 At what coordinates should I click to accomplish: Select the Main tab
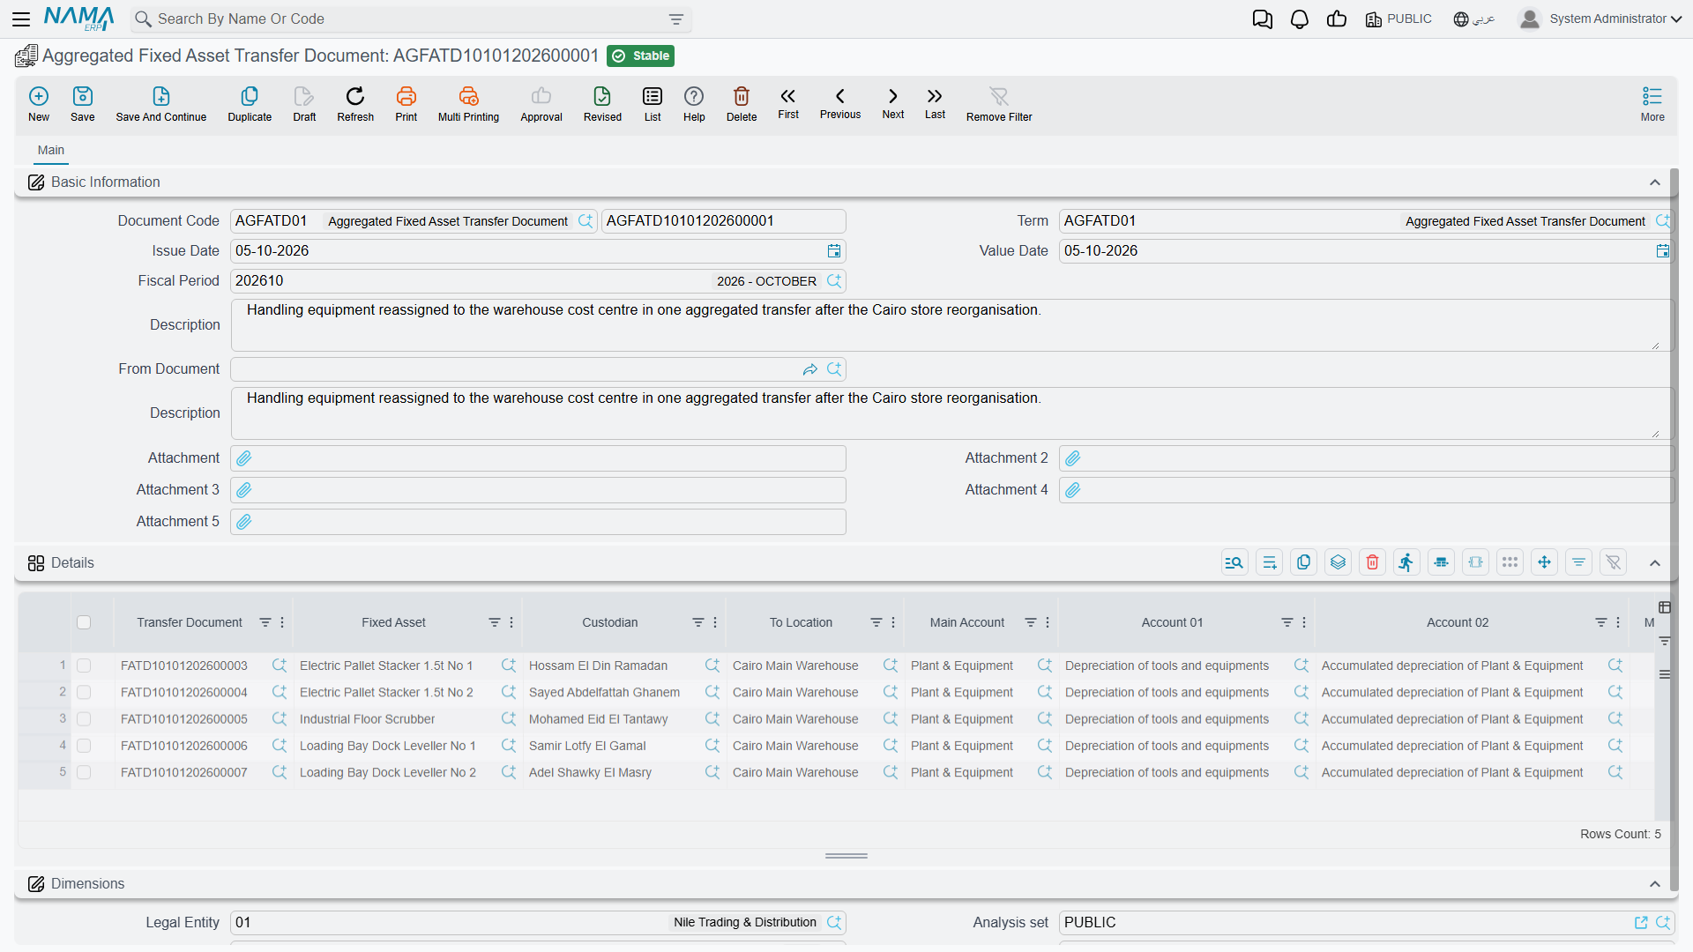[51, 150]
